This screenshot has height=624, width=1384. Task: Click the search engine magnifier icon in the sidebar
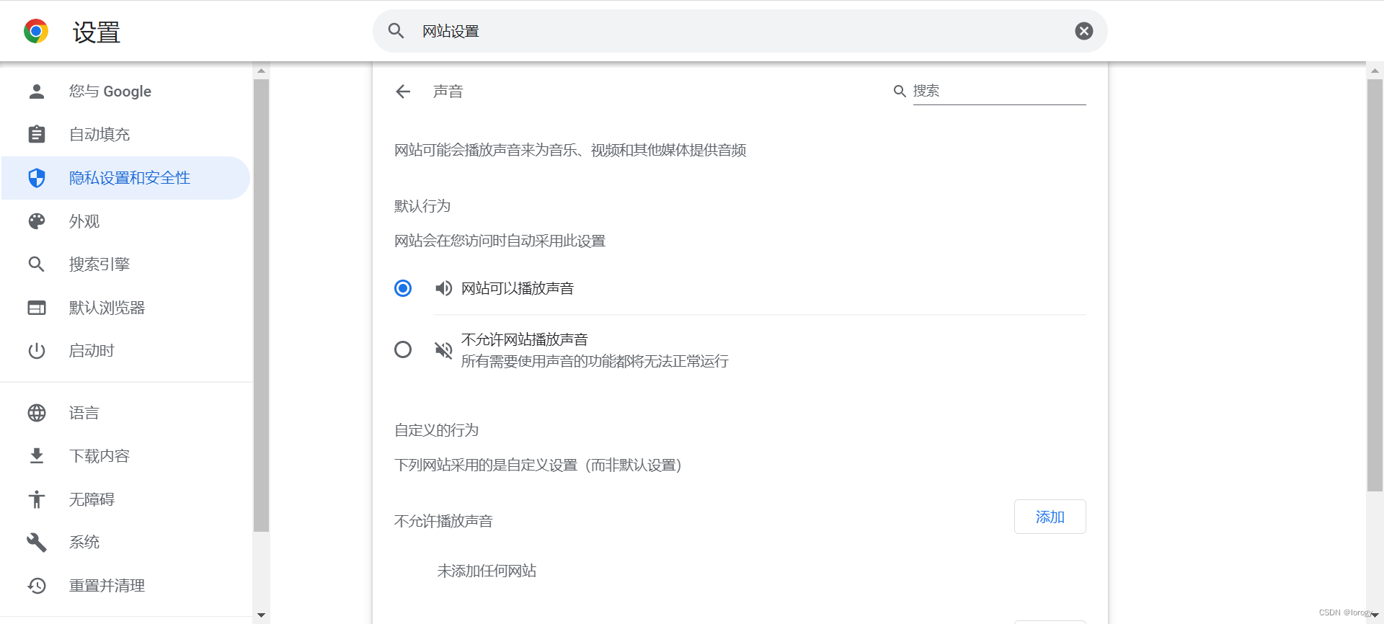37,264
